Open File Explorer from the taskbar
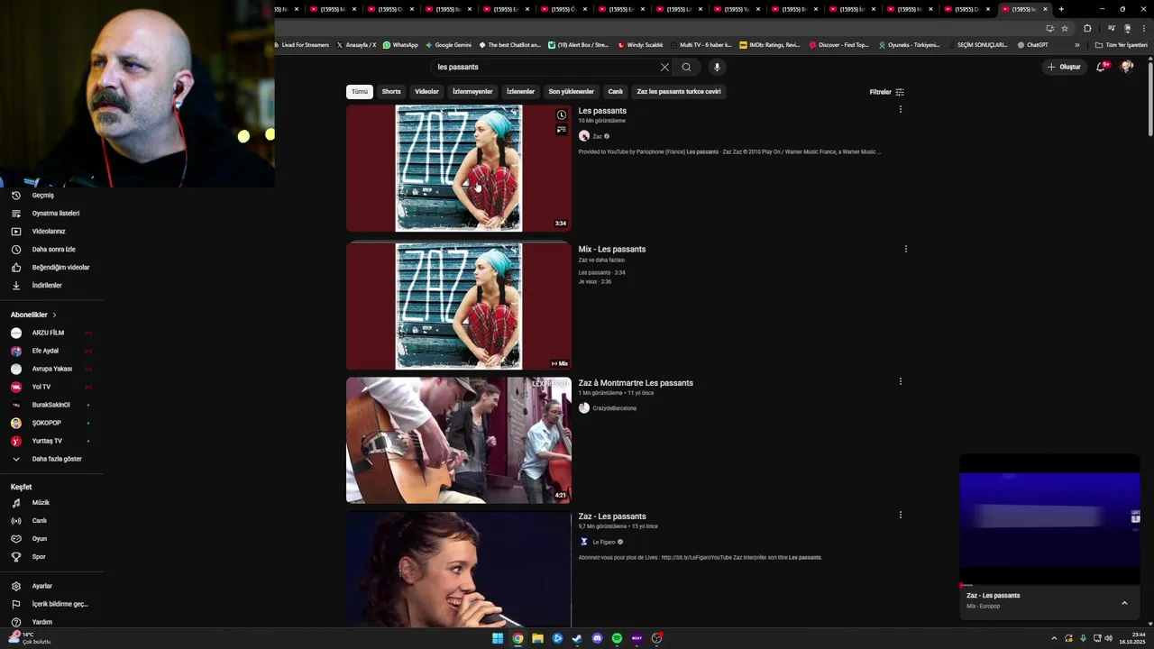The width and height of the screenshot is (1154, 649). tap(537, 638)
